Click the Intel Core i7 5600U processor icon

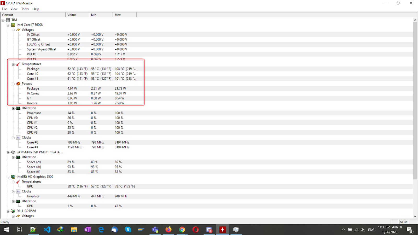click(13, 25)
